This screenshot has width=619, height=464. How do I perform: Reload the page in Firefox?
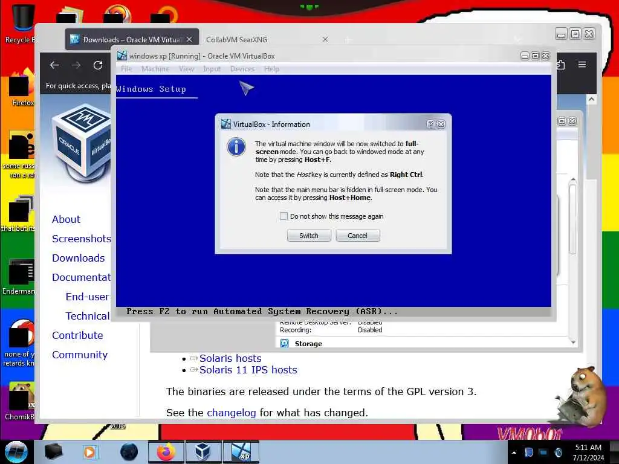click(x=98, y=65)
